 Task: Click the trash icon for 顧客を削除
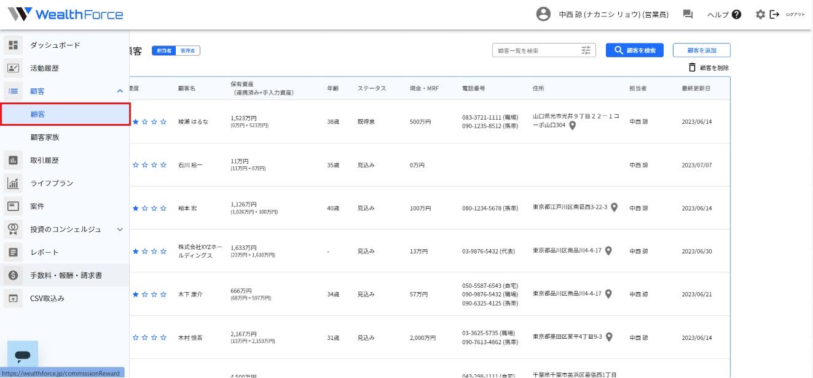pos(692,67)
